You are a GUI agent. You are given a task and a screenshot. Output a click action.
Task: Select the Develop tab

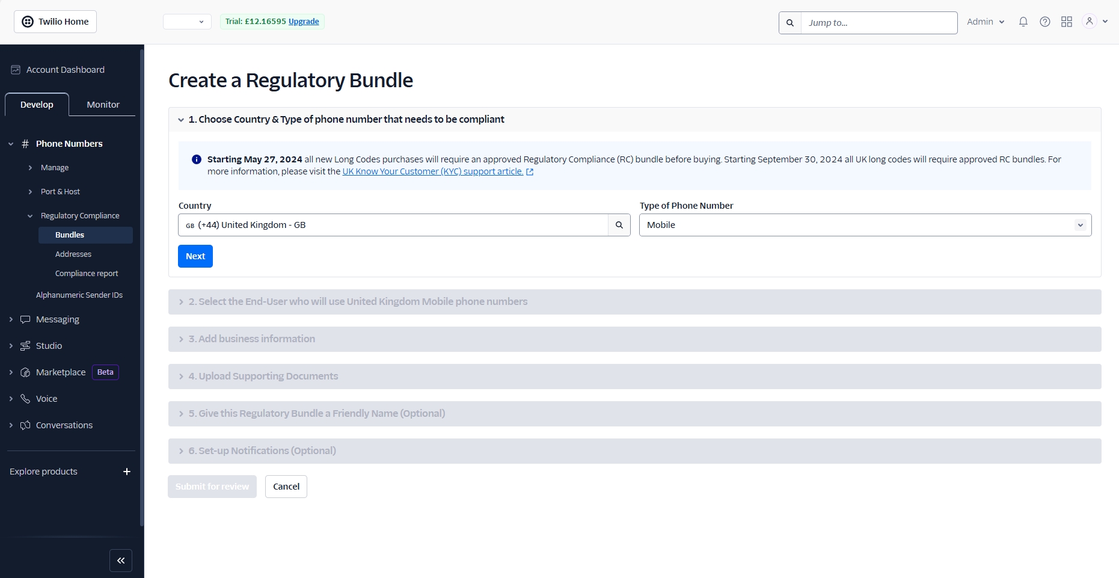coord(37,105)
